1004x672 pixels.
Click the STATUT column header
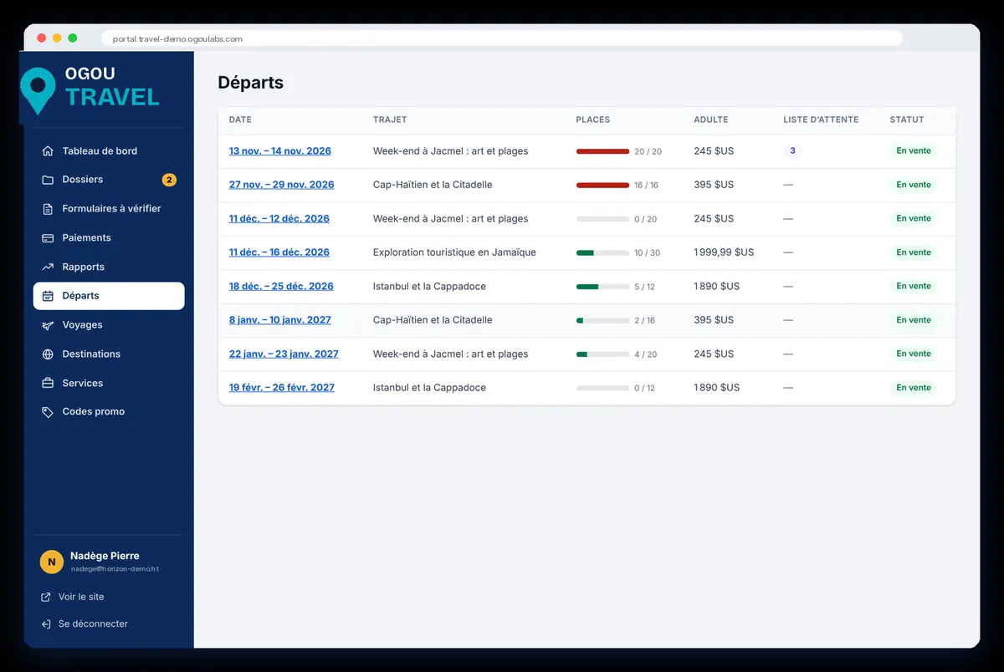pyautogui.click(x=907, y=120)
